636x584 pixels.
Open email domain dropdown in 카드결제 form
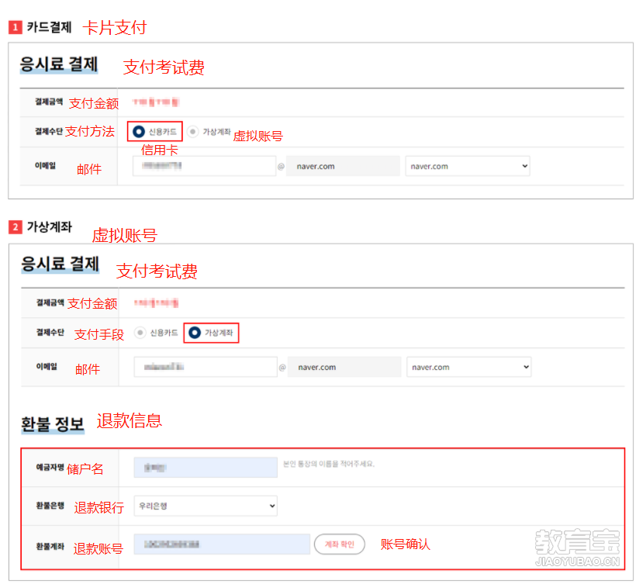(x=467, y=166)
